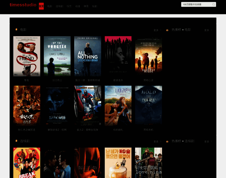This screenshot has width=226, height=178.
Task: Open the 连续剧 navigation menu item
Action: [x=59, y=6]
